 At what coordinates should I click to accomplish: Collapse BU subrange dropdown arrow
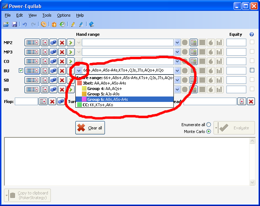point(79,71)
